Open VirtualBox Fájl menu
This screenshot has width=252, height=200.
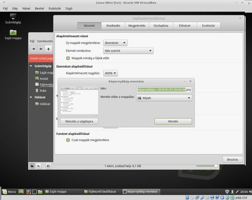click(5, 8)
